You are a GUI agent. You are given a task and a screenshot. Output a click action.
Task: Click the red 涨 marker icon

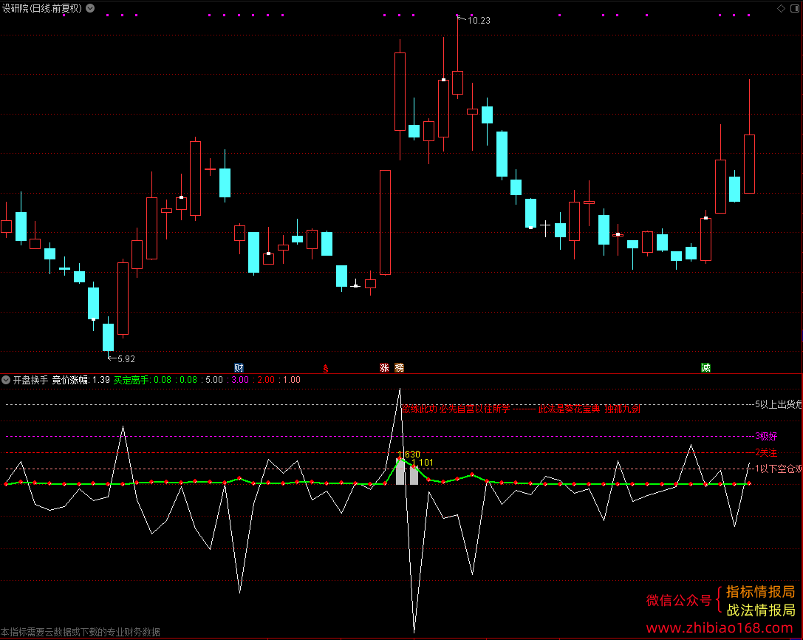[385, 368]
